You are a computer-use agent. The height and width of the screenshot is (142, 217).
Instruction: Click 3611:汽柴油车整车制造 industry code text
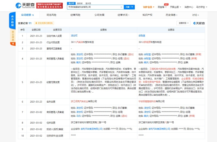coord(82,42)
